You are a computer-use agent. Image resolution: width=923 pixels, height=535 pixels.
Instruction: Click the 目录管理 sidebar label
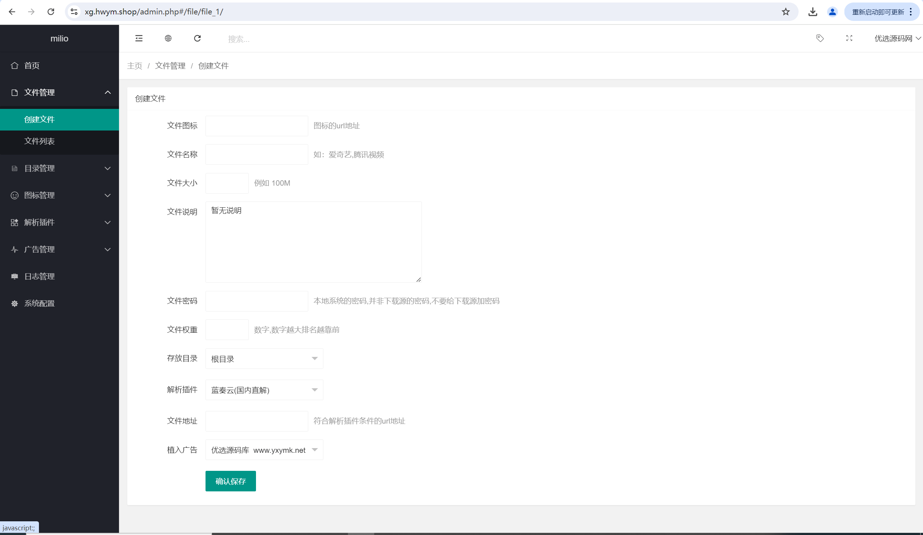click(40, 168)
